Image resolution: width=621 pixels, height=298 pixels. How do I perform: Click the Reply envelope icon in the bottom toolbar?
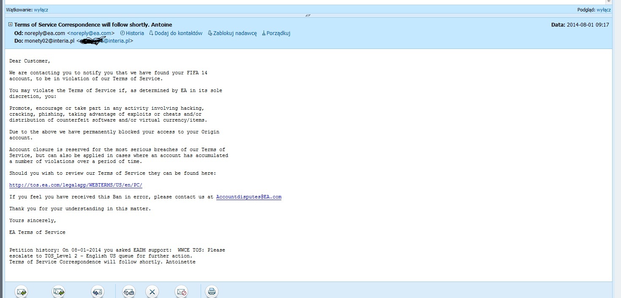(21, 292)
